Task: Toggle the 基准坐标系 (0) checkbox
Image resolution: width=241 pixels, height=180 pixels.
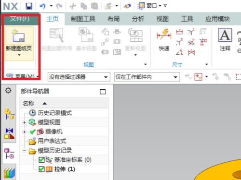Action: point(41,160)
